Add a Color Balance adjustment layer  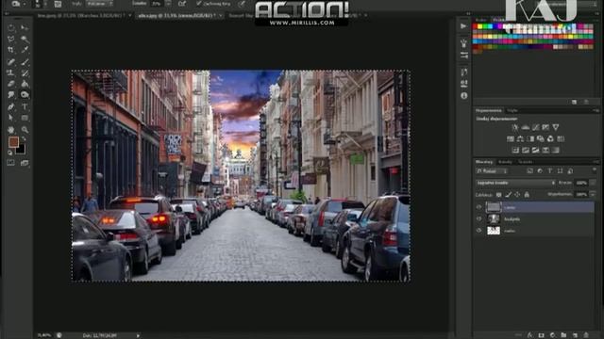click(520, 138)
